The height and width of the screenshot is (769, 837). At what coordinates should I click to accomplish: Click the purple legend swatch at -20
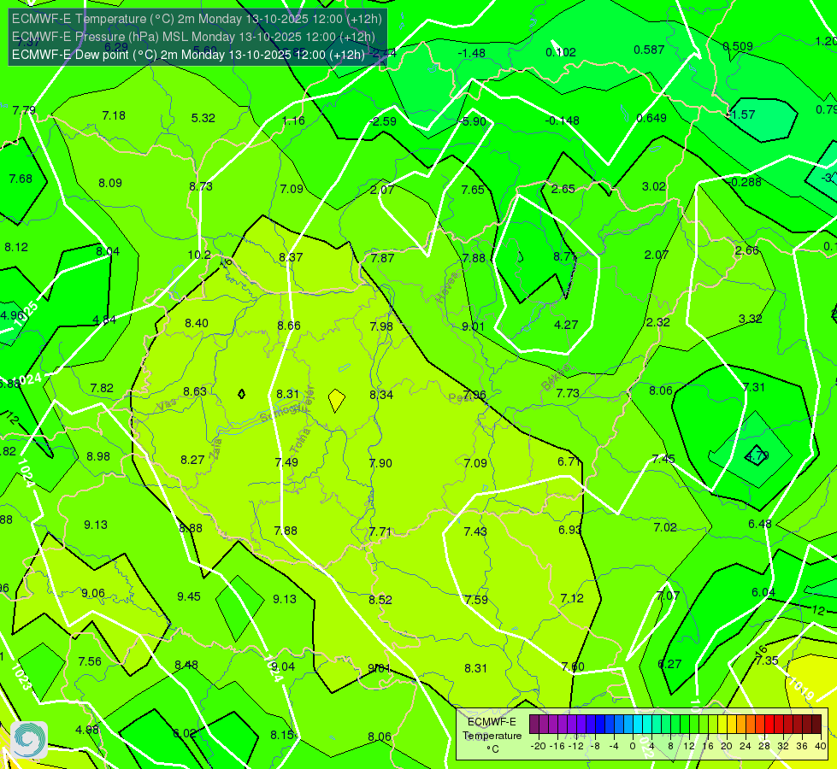point(534,725)
